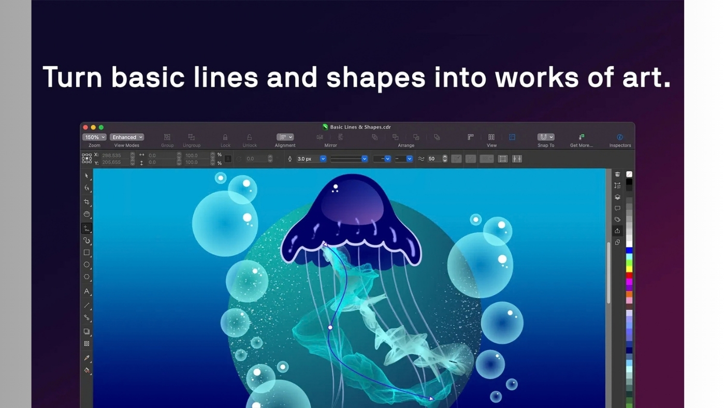
Task: Mirror the selection vertically
Action: 340,137
